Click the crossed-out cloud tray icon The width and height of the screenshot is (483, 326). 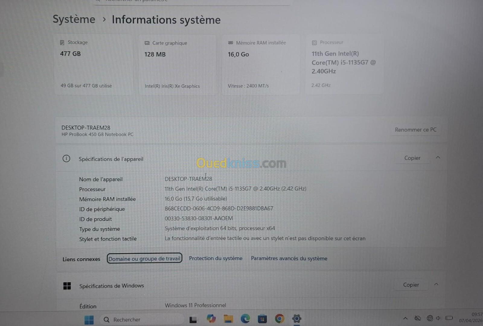[417, 318]
